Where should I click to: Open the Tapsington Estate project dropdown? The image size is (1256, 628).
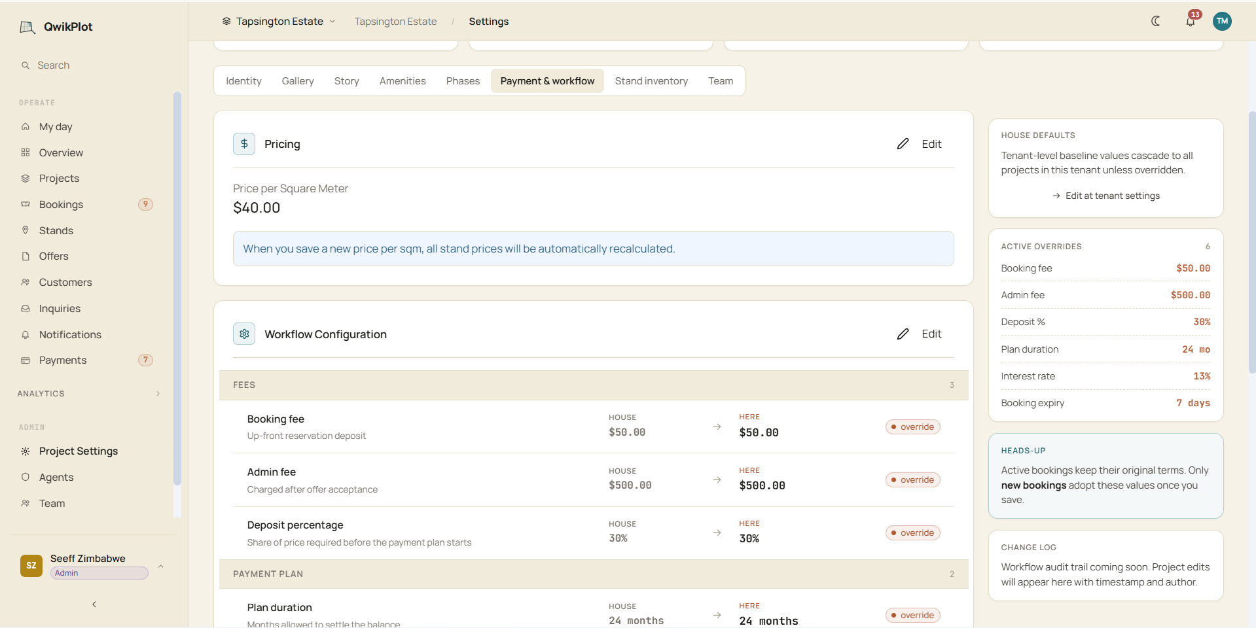tap(279, 22)
